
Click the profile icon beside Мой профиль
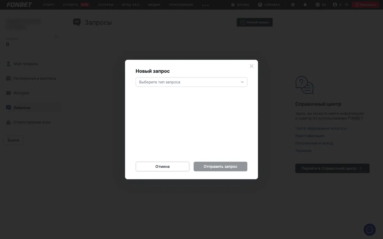click(x=9, y=64)
